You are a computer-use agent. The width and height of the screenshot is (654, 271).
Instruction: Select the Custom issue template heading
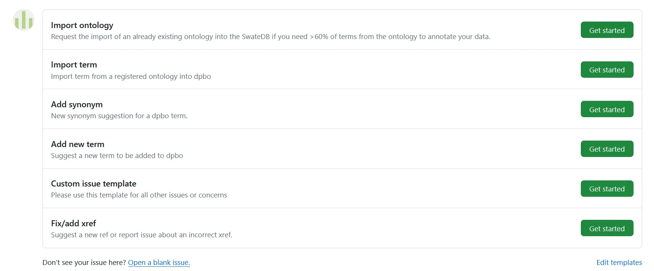(94, 183)
